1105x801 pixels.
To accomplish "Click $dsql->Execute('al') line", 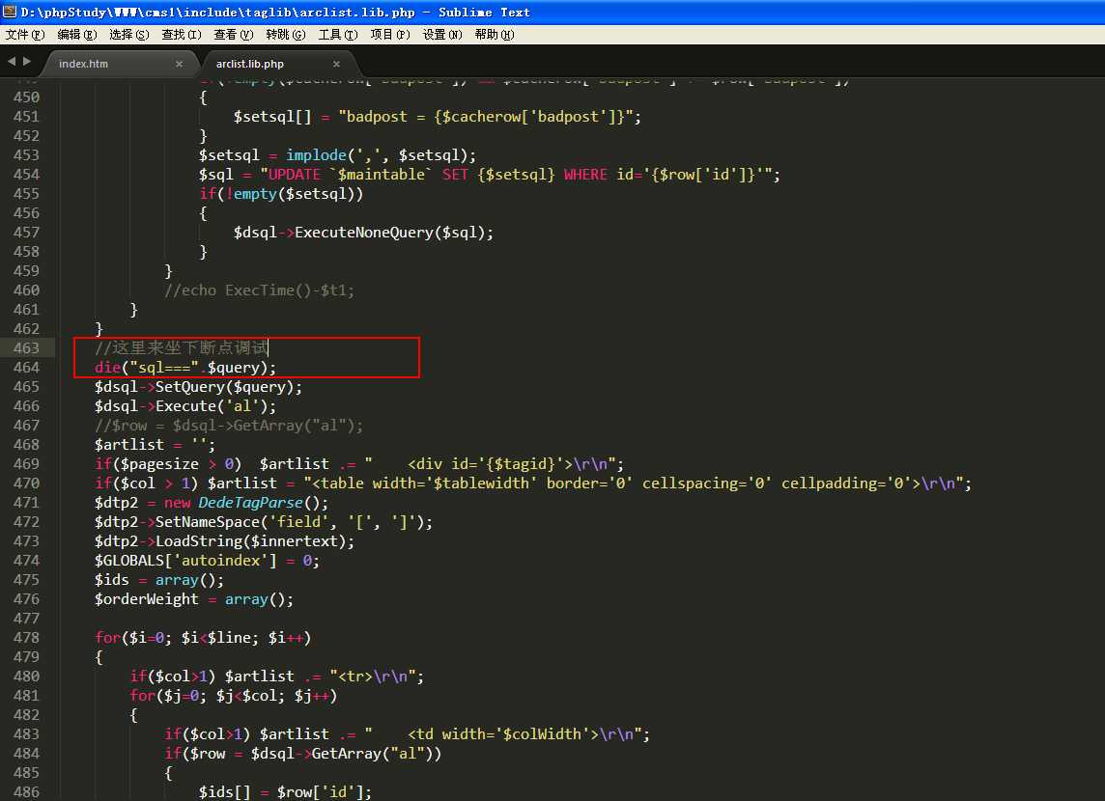I will coord(185,406).
